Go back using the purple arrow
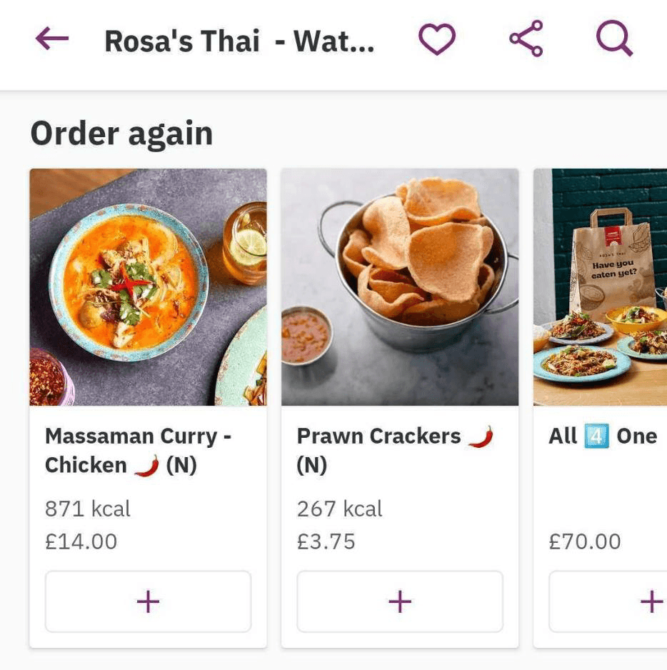This screenshot has width=667, height=670. click(52, 40)
